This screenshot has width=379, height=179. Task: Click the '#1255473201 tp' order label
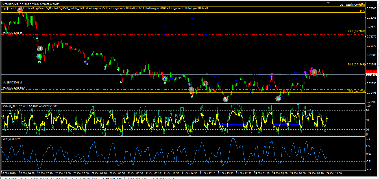(13, 33)
